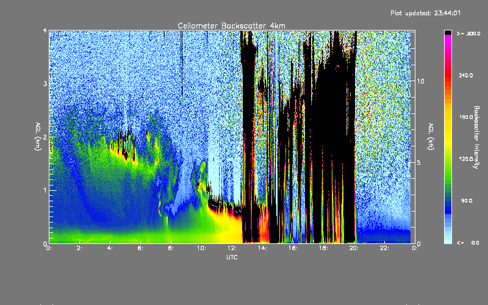
Task: Click the '120.0' colorbar tick label
Action: tap(466, 159)
